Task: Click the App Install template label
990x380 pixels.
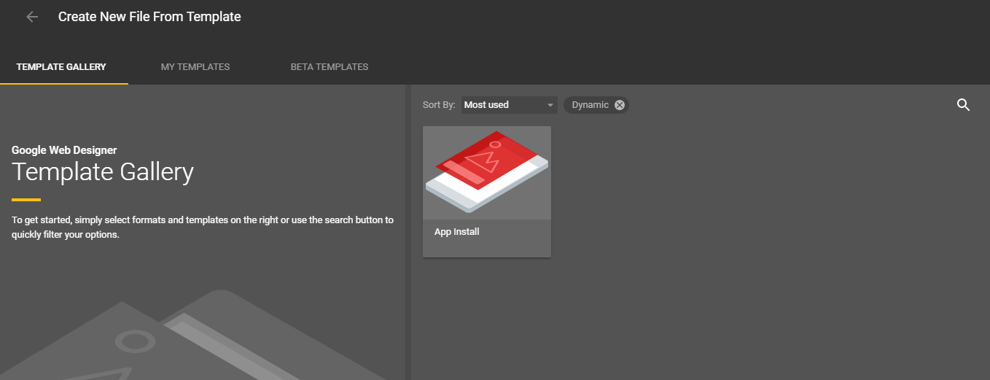Action: pyautogui.click(x=456, y=232)
